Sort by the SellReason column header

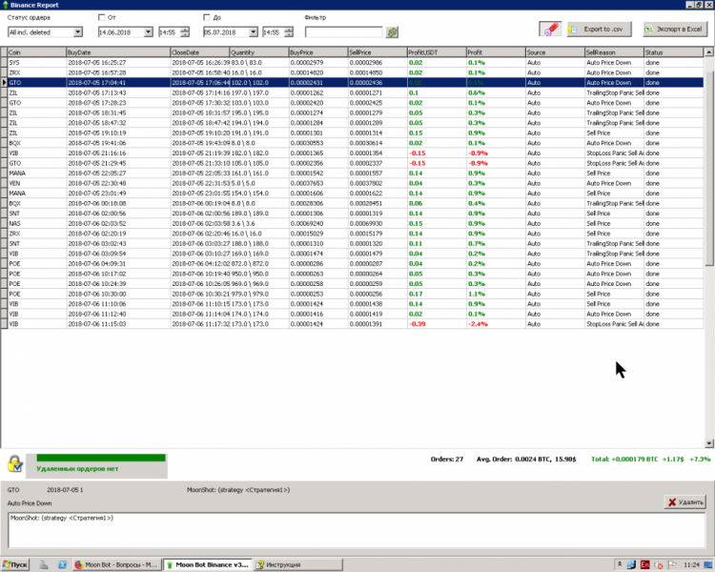(614, 52)
